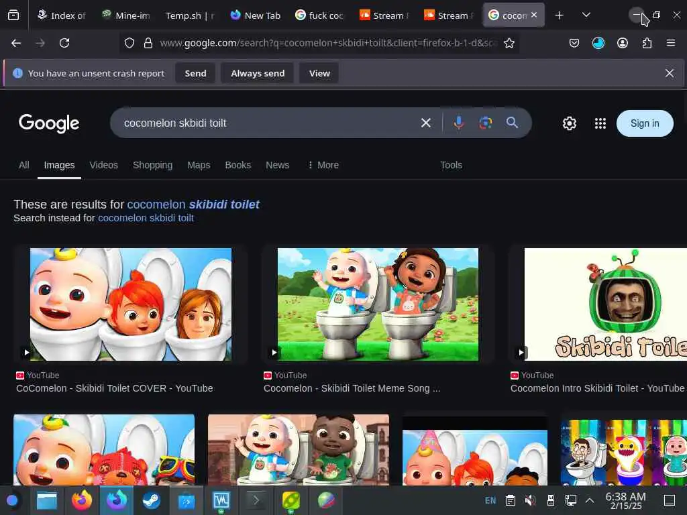The height and width of the screenshot is (515, 687).
Task: Bookmark this page with star icon
Action: pos(509,43)
